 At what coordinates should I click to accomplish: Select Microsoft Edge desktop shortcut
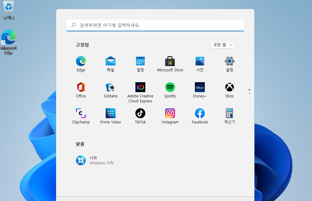click(9, 42)
